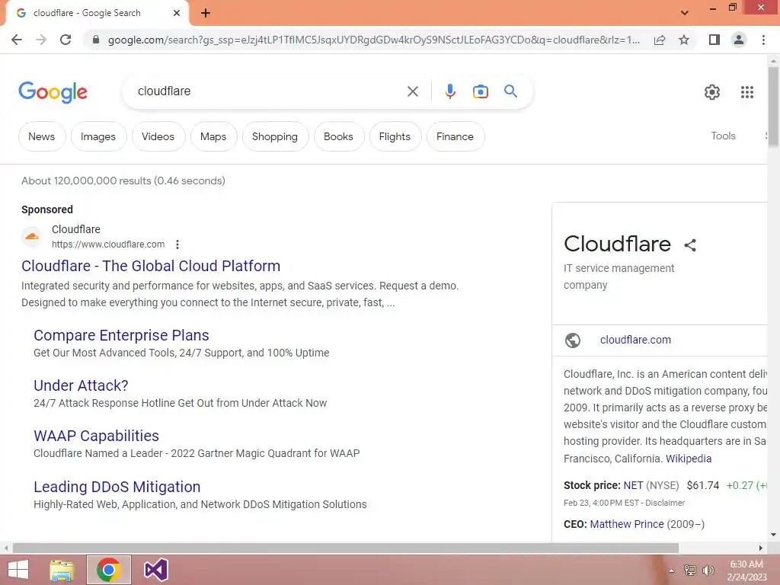Close the cloudflare Google Search tab

177,13
